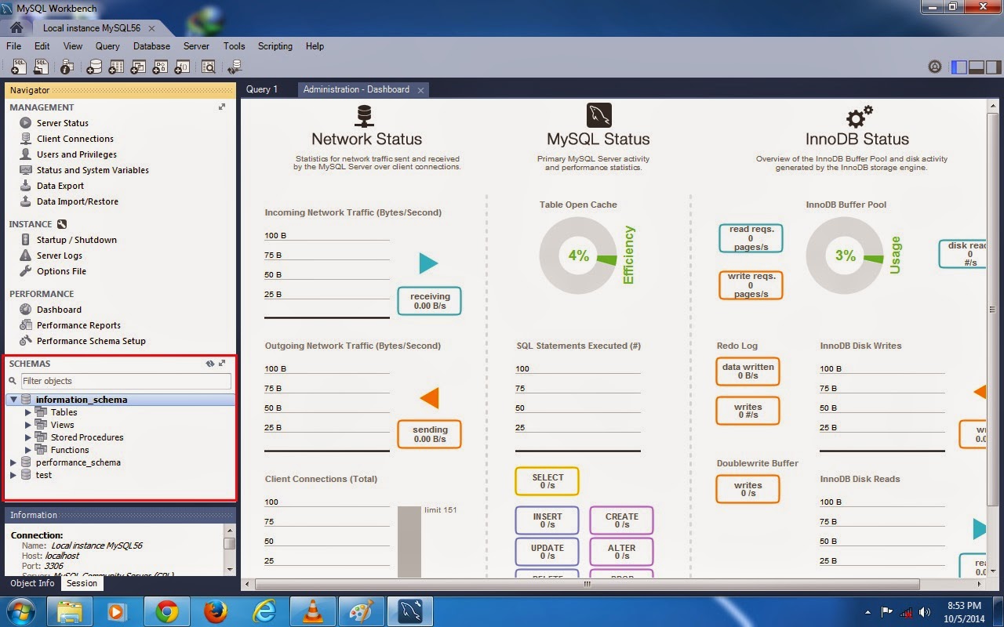1004x627 pixels.
Task: Open VLC media player from taskbar
Action: (x=314, y=611)
